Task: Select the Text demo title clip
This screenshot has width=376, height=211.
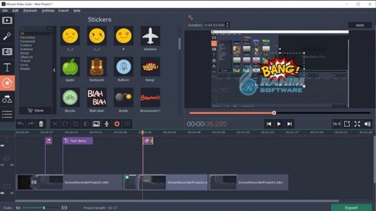Action: coord(78,141)
